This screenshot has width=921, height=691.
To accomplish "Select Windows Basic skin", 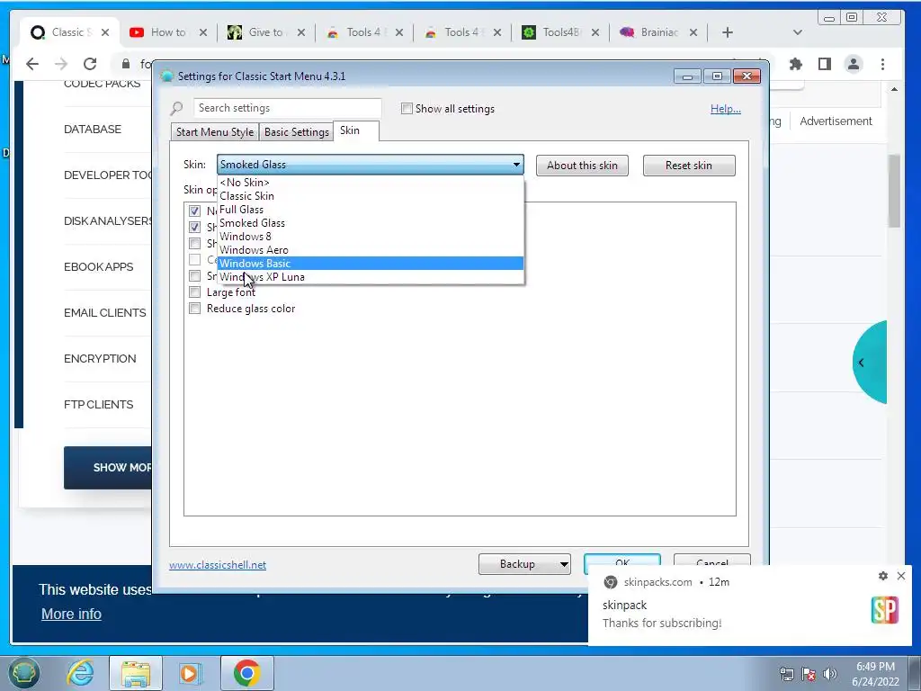I will (x=370, y=264).
